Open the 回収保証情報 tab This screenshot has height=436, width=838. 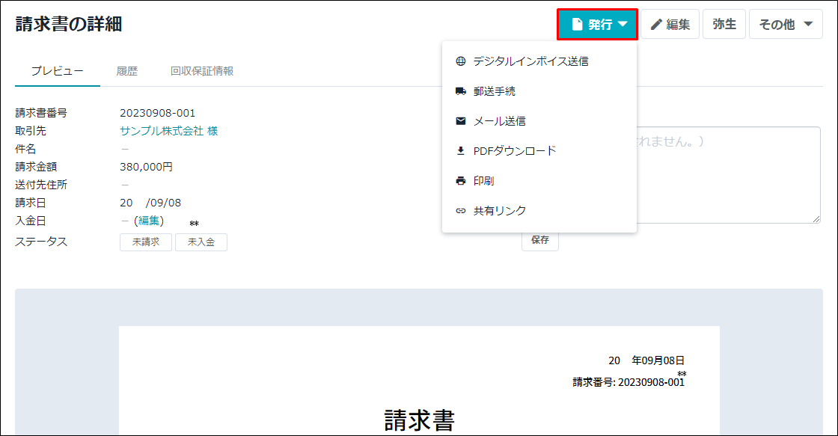202,71
